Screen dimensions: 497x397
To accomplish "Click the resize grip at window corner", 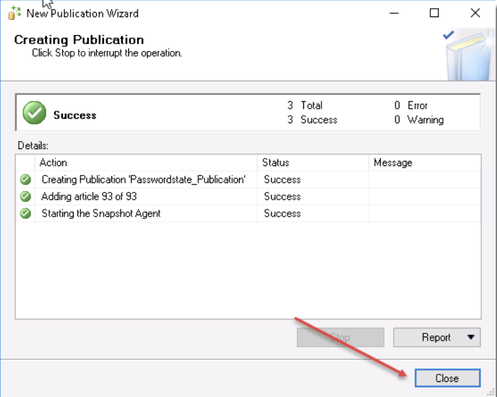I will pos(491,393).
